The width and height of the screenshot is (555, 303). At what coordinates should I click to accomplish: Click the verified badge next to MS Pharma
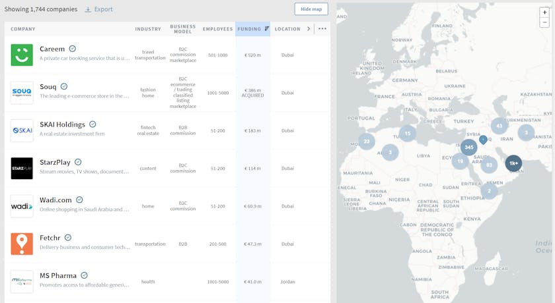[84, 275]
